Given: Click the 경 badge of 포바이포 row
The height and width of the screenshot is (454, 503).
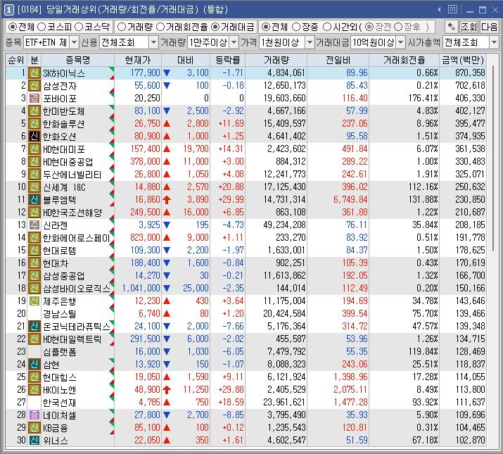Looking at the screenshot, I should 34,99.
